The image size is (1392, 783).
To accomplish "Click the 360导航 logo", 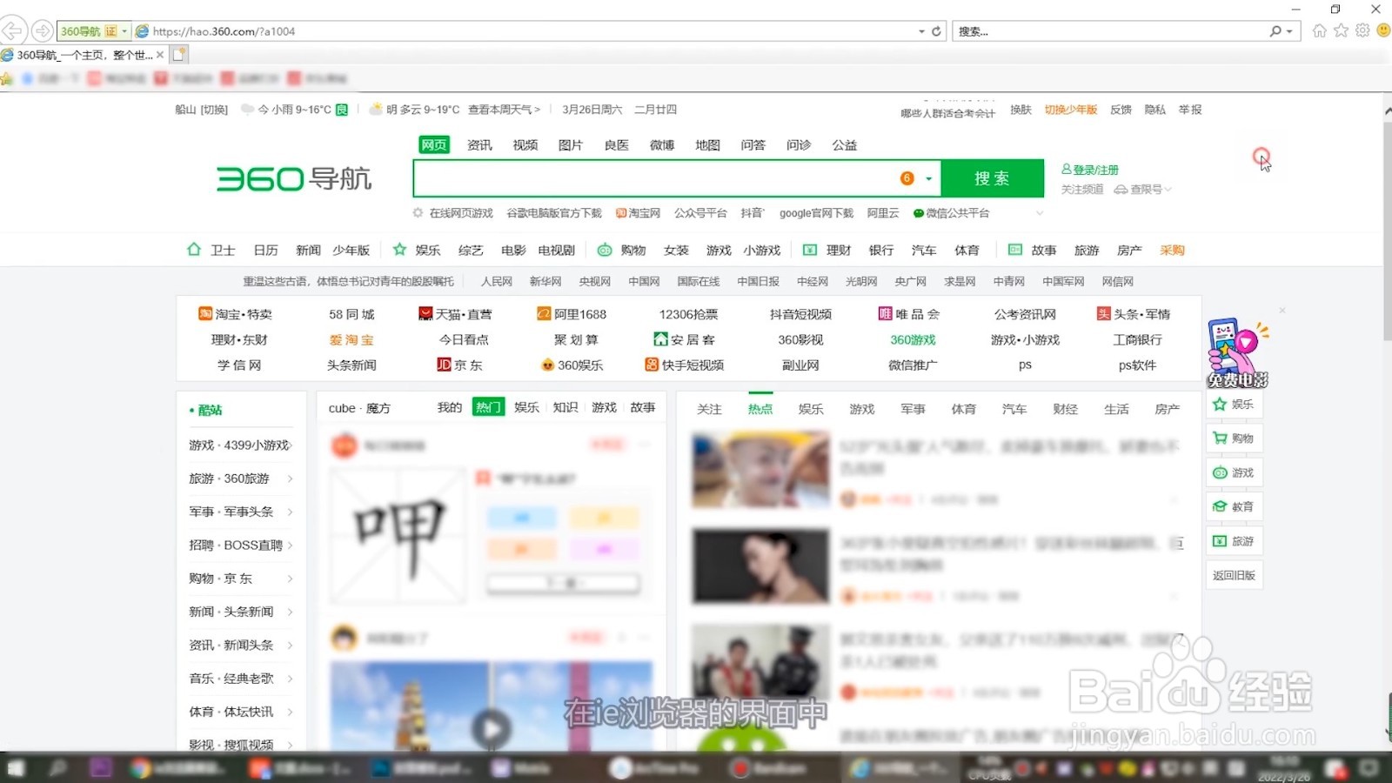I will (294, 178).
